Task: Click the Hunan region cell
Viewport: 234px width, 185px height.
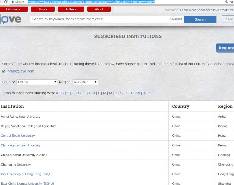Action: (x=223, y=136)
